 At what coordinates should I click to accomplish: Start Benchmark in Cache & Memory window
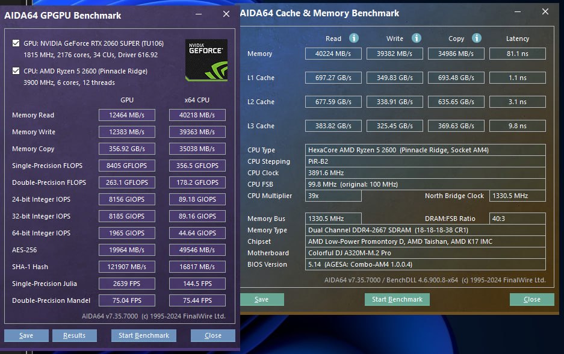tap(397, 299)
